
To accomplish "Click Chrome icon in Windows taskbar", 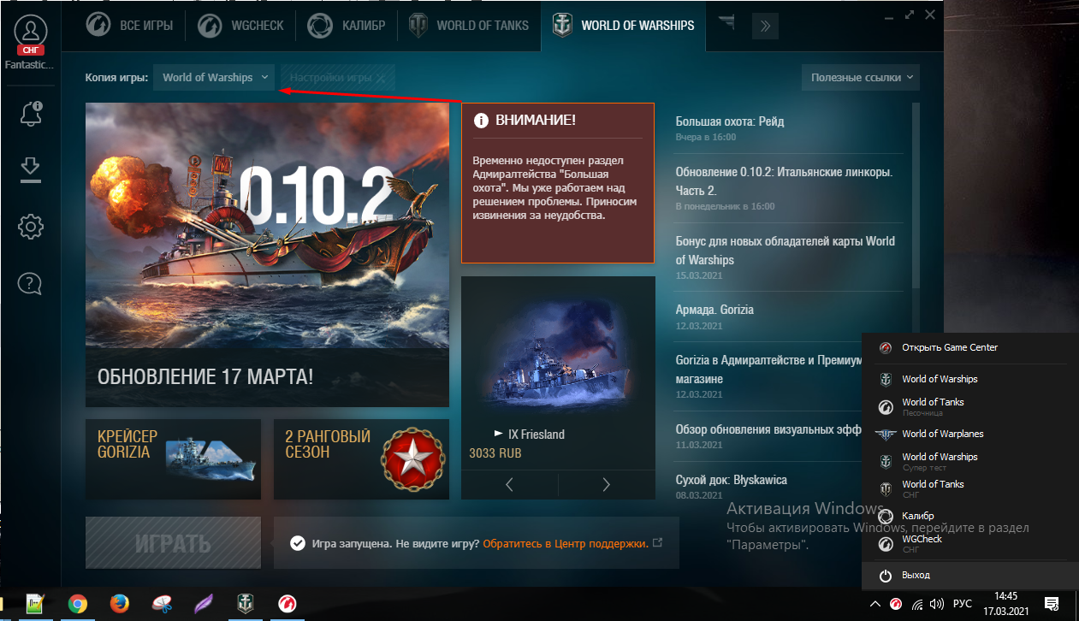I will [x=78, y=604].
